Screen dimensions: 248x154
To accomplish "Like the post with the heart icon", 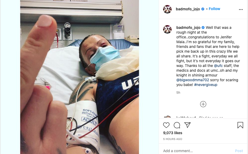I will [166, 125].
